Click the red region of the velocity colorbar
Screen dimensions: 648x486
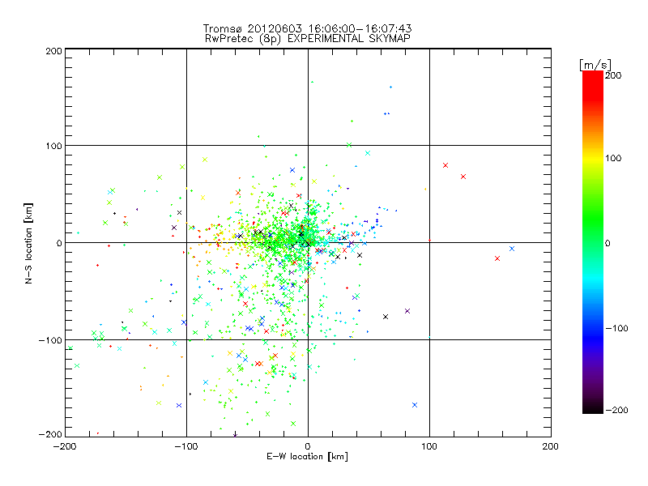[593, 87]
